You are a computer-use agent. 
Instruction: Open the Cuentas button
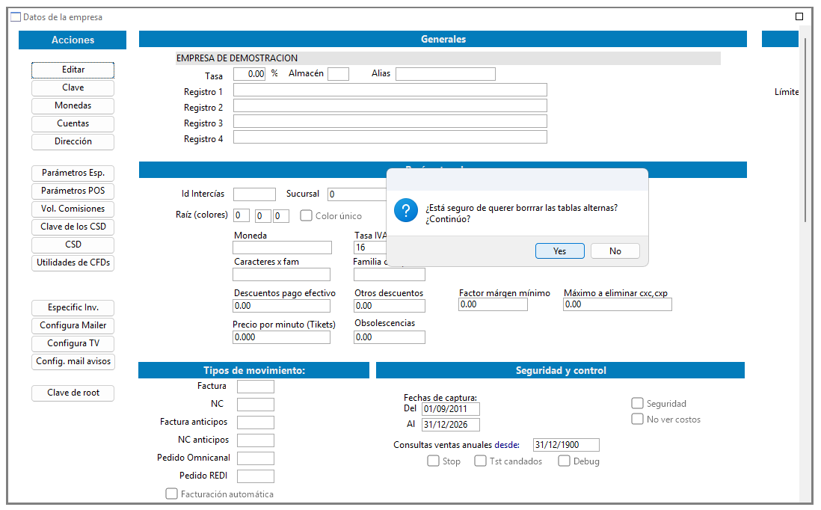coord(73,123)
